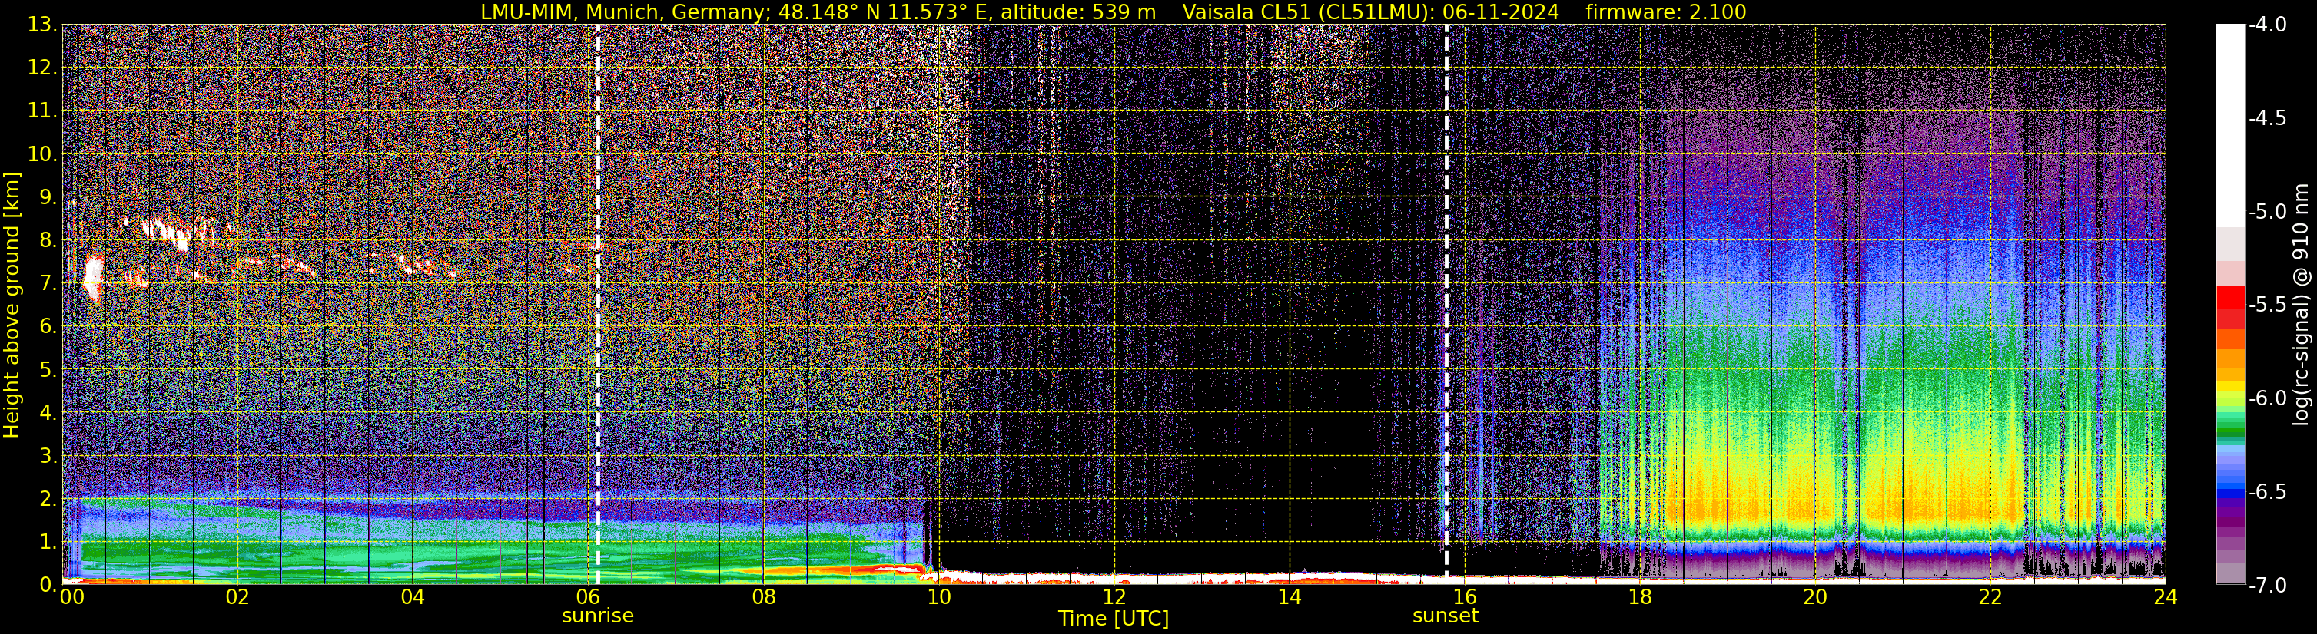
Task: Click the time axis tick "04"
Action: click(412, 596)
